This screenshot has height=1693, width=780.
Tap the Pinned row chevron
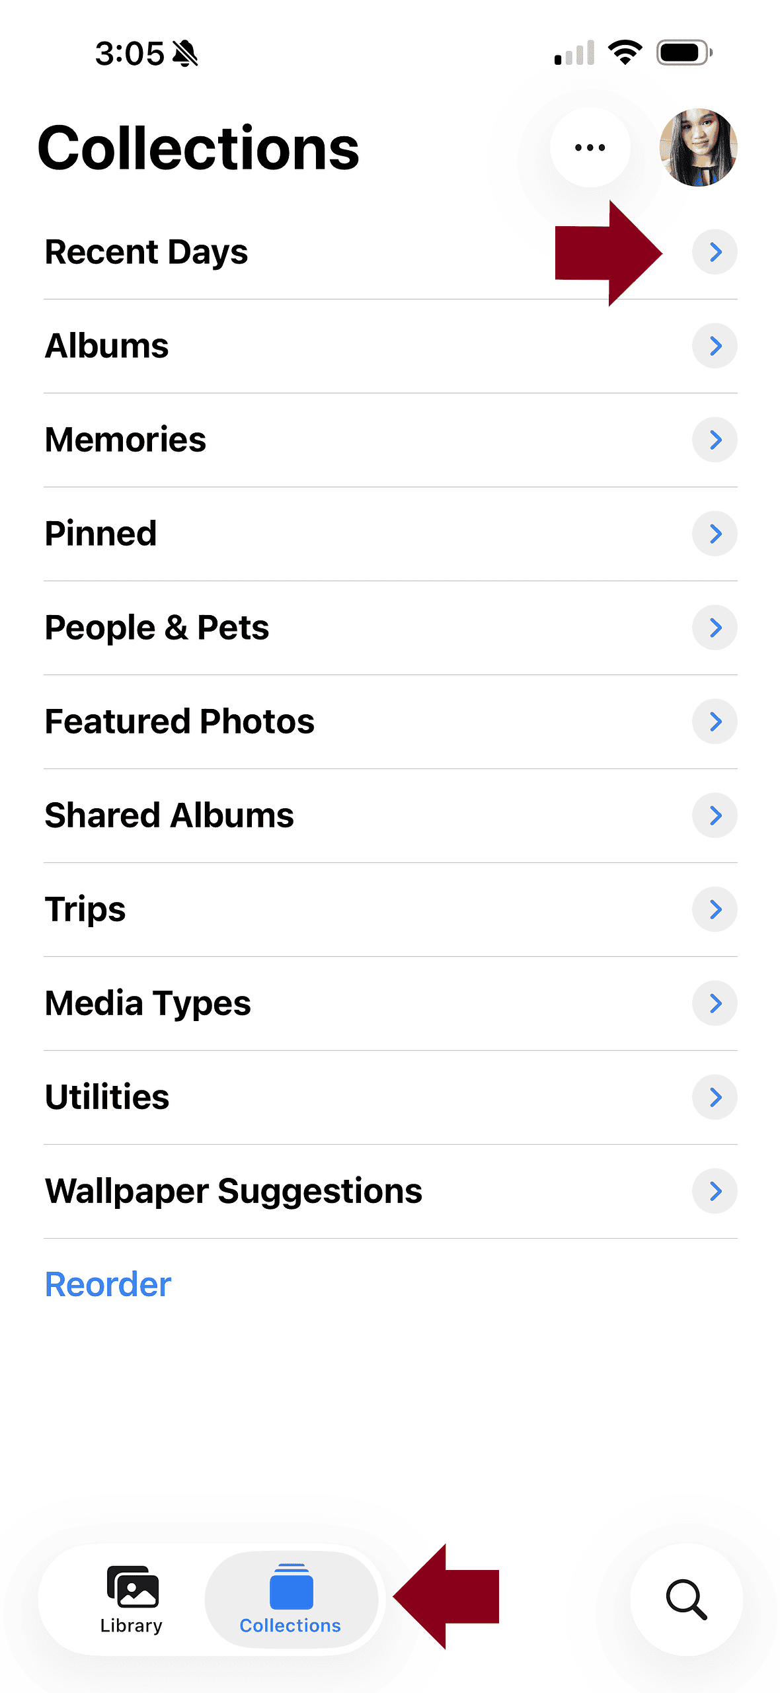(715, 534)
